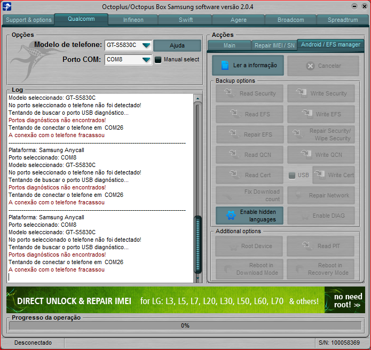Click the Enable DIAG button

321,216
